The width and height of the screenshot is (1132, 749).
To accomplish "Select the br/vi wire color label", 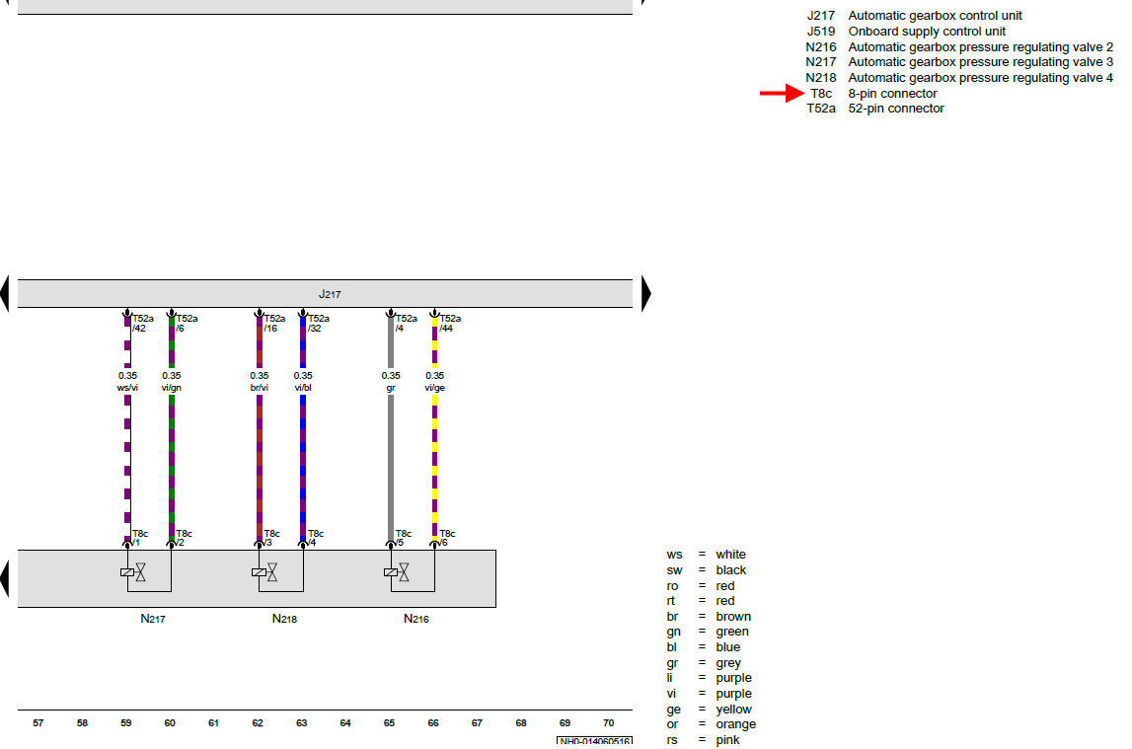I will pyautogui.click(x=260, y=388).
